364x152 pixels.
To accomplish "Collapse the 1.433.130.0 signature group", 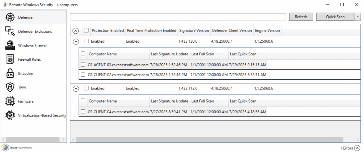I will coord(75,41).
